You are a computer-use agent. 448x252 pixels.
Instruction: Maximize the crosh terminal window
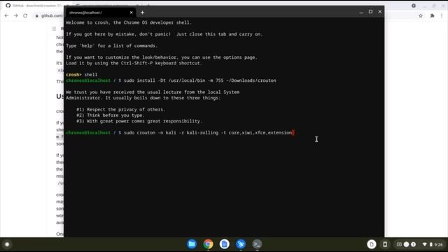370,12
